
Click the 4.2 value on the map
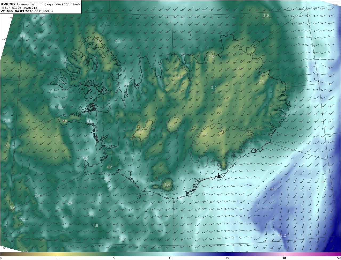[x=109, y=167]
